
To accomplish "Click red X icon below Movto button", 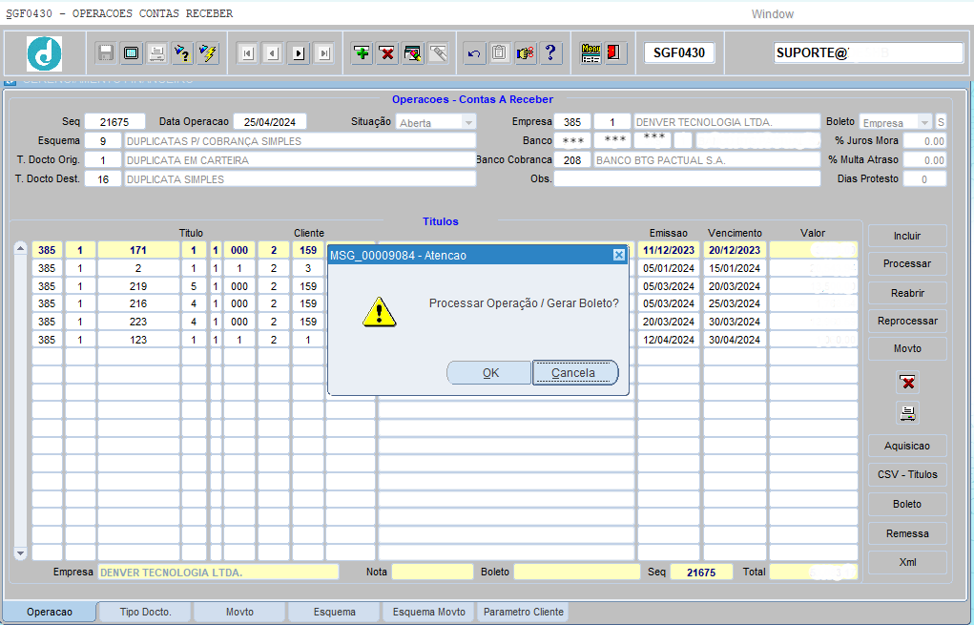I will click(907, 382).
